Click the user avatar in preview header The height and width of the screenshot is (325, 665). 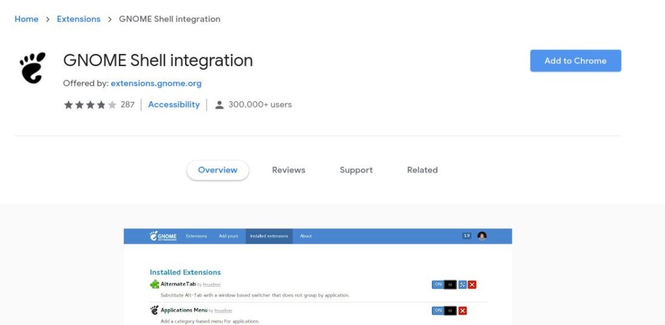pyautogui.click(x=482, y=236)
